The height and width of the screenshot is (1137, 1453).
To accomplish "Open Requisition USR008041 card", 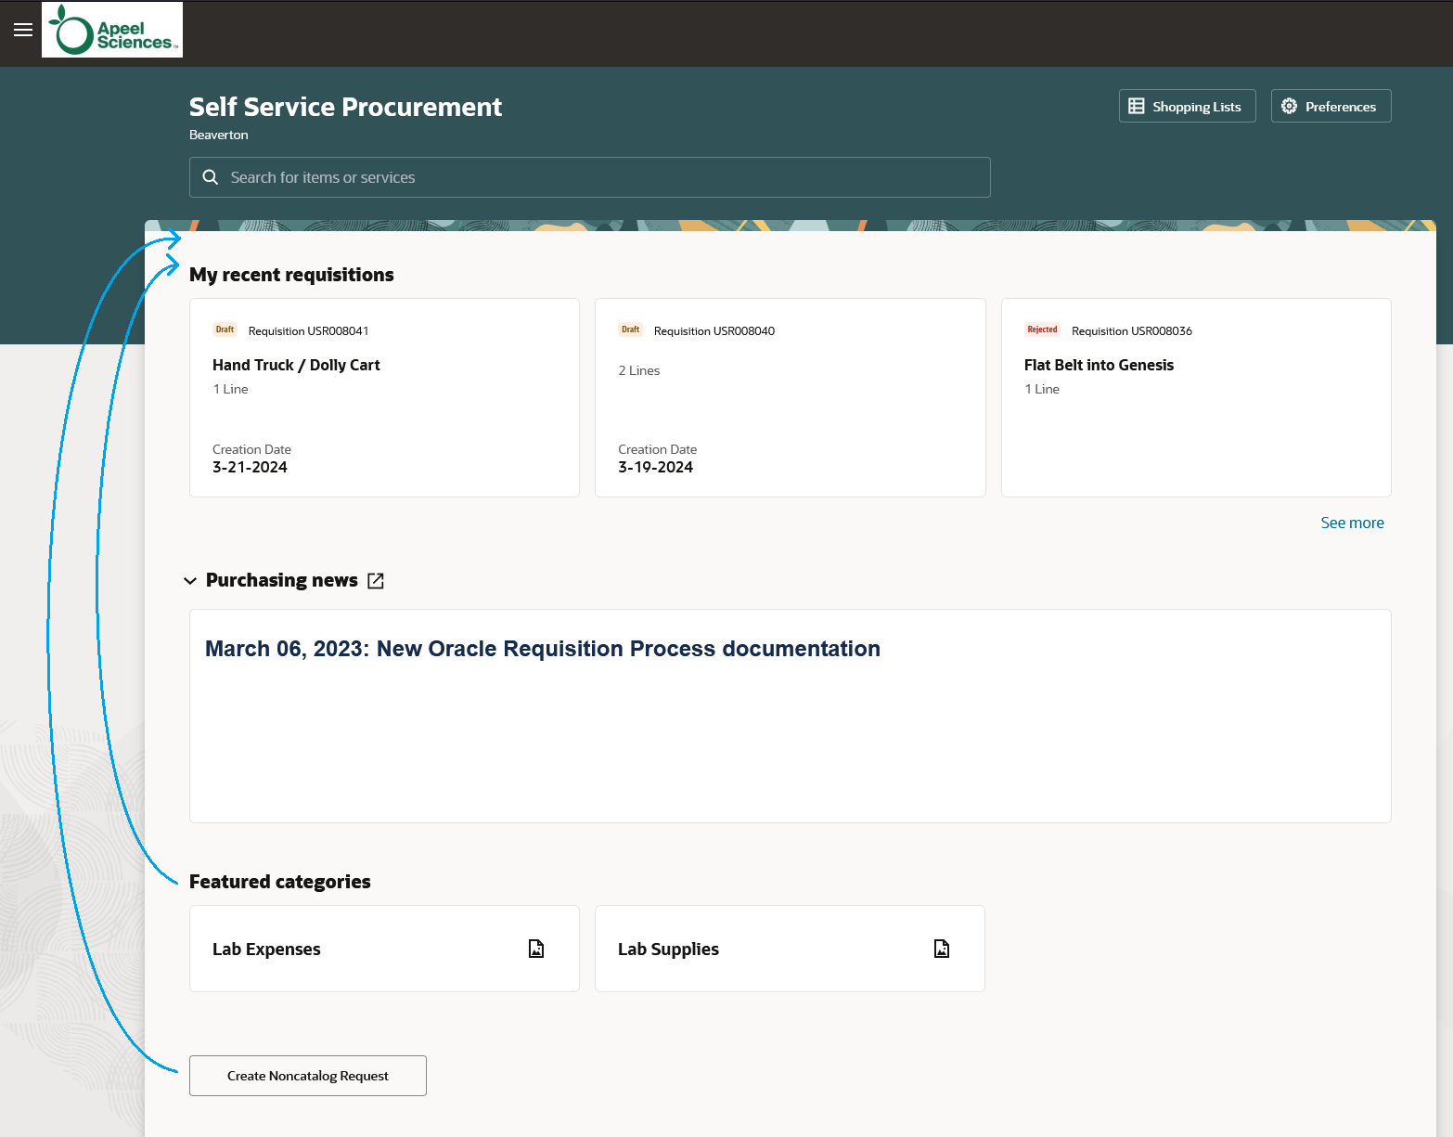I will 384,397.
